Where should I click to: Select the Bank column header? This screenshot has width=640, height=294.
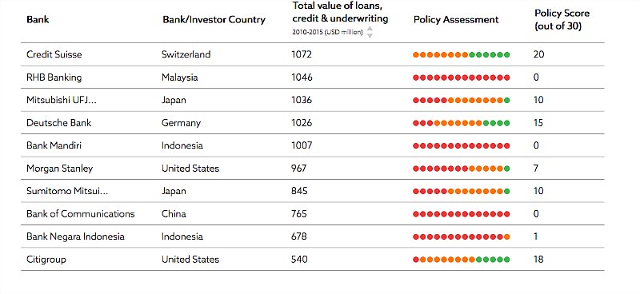click(x=38, y=19)
